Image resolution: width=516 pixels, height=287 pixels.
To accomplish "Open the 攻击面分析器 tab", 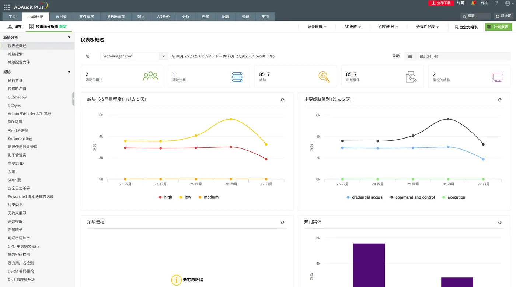I will [x=48, y=27].
